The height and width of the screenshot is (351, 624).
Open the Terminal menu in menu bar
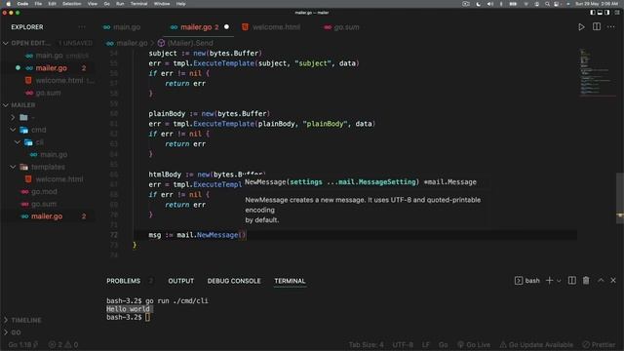tap(138, 4)
